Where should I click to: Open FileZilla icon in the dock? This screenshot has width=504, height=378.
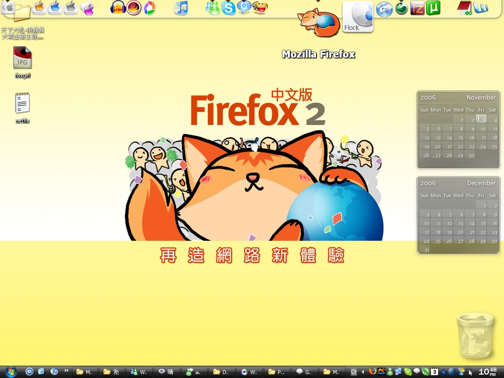coord(417,8)
